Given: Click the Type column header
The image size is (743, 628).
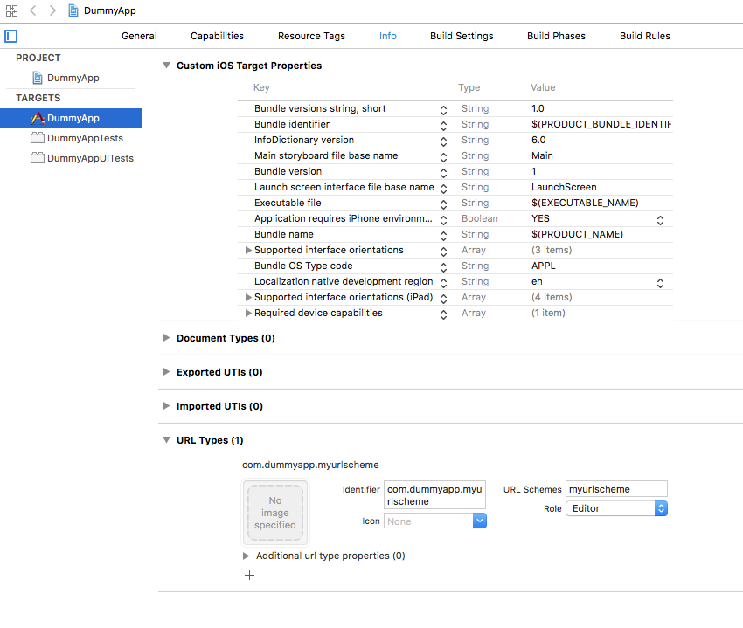Looking at the screenshot, I should tap(469, 87).
